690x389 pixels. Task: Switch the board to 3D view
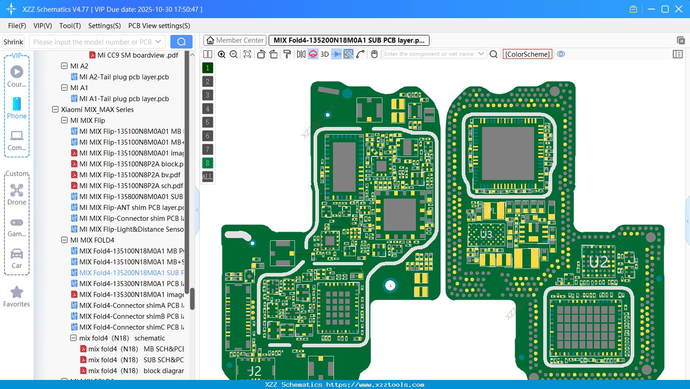coord(324,54)
